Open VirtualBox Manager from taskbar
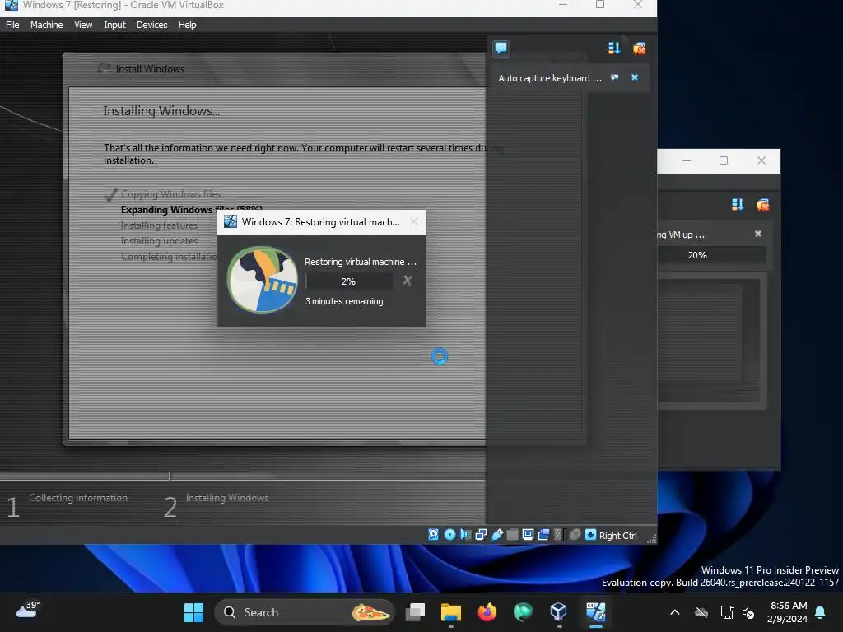The width and height of the screenshot is (843, 632). 559,612
